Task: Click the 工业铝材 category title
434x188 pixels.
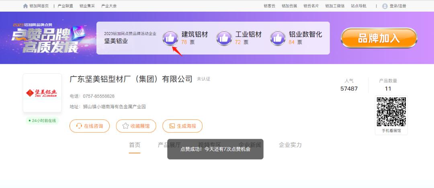Action: pyautogui.click(x=248, y=34)
